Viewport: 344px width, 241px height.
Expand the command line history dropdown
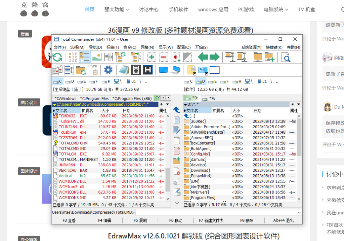[x=299, y=213]
